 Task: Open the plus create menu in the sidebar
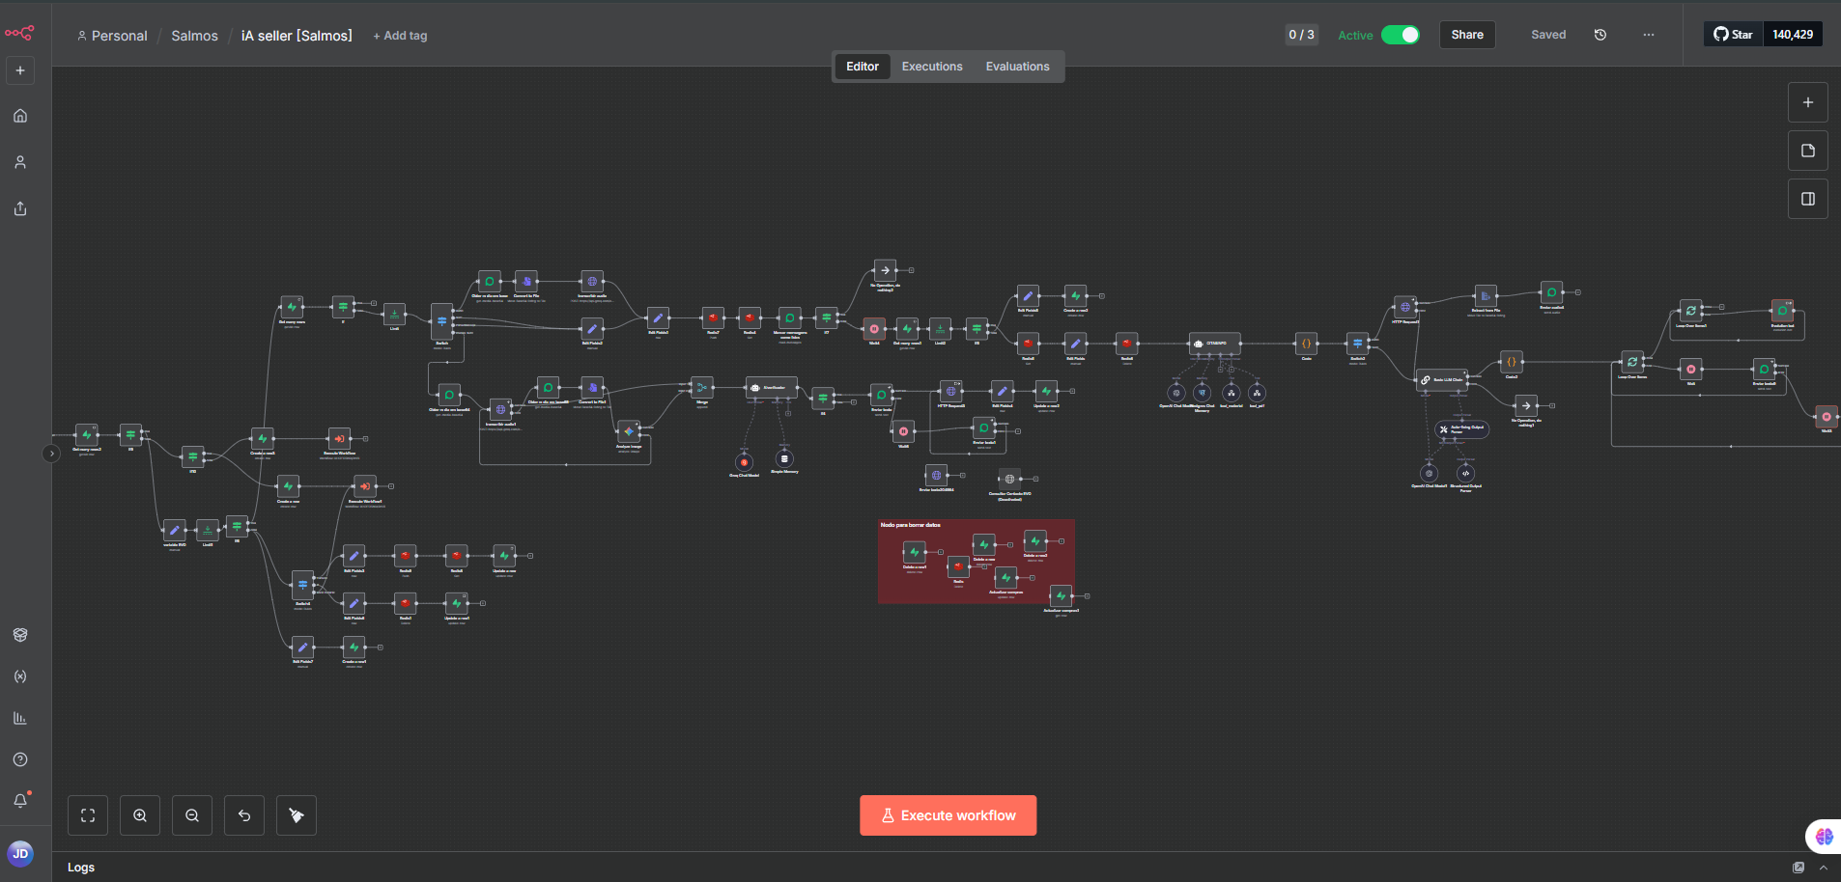(x=20, y=70)
